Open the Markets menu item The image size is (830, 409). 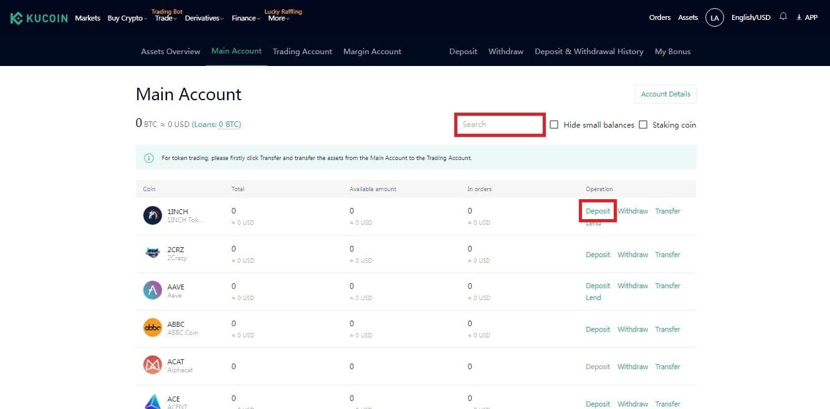point(87,18)
